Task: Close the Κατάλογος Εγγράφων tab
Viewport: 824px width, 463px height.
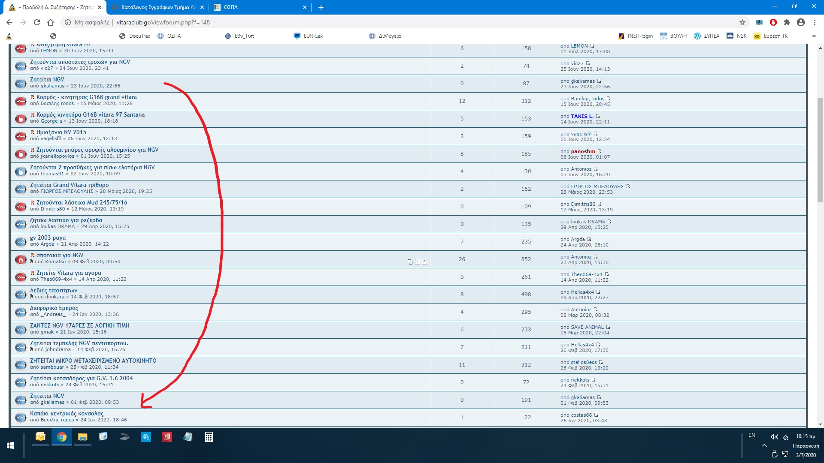Action: point(202,7)
